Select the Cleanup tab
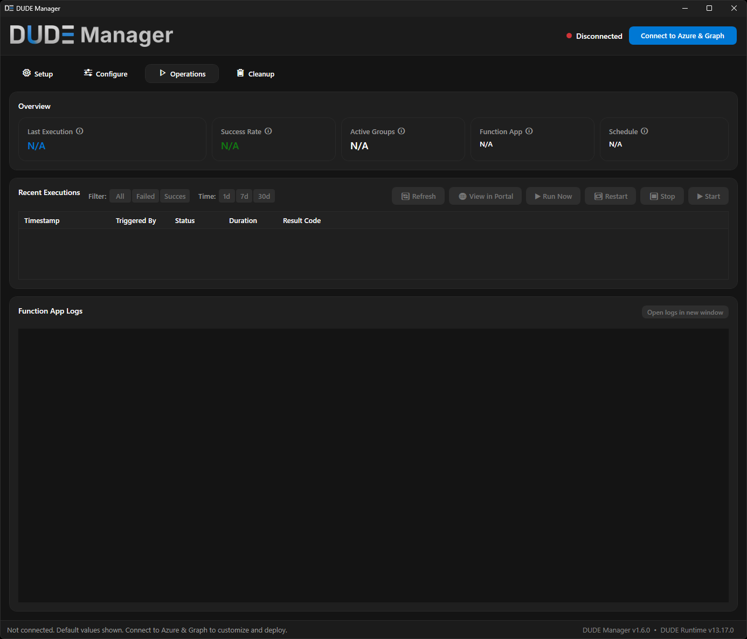 (254, 73)
